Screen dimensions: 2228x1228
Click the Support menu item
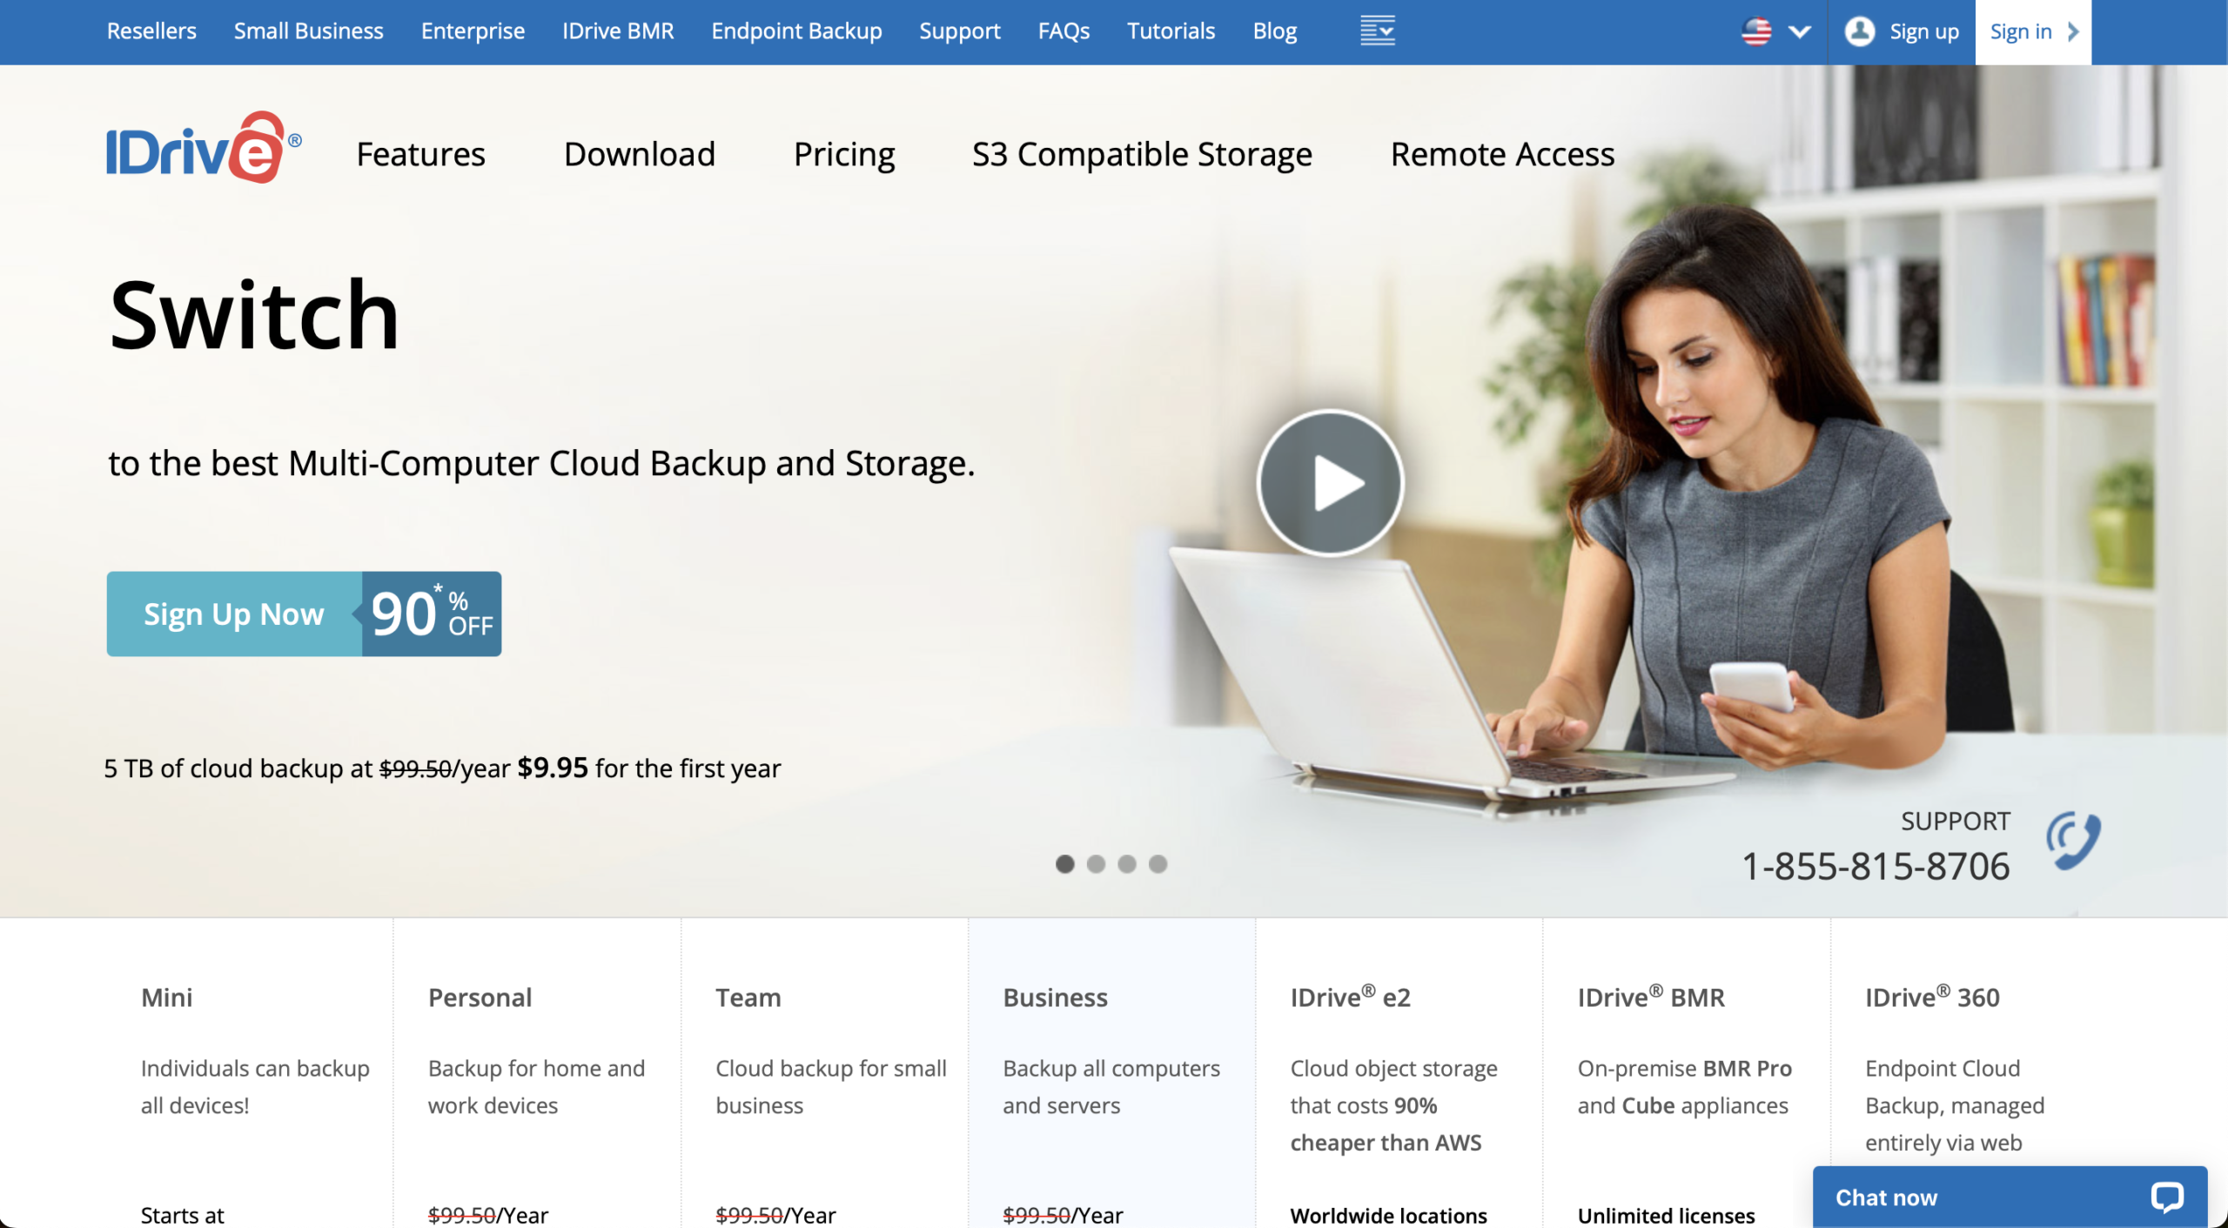point(960,30)
